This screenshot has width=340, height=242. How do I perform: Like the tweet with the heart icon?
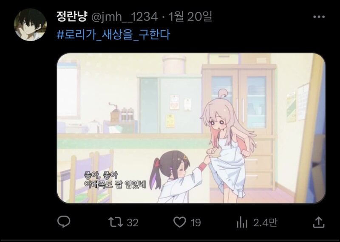pos(180,222)
